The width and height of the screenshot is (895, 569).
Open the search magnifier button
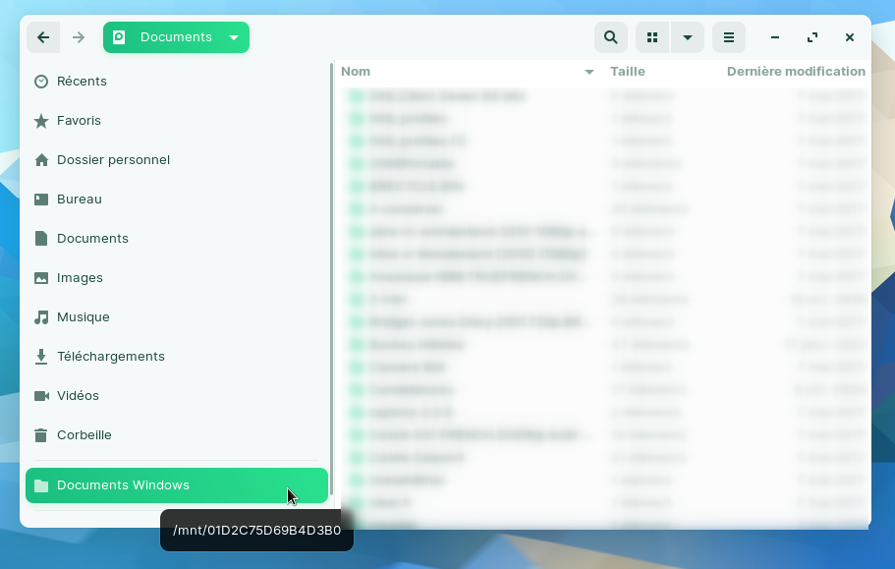[611, 37]
